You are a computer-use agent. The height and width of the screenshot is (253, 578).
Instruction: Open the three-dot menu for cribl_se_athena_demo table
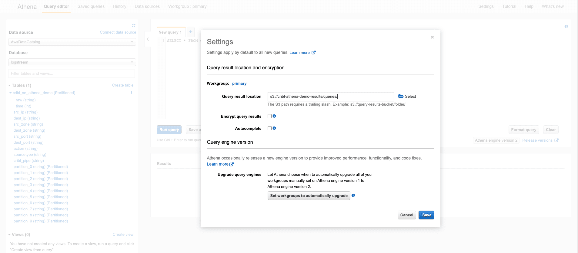(132, 93)
